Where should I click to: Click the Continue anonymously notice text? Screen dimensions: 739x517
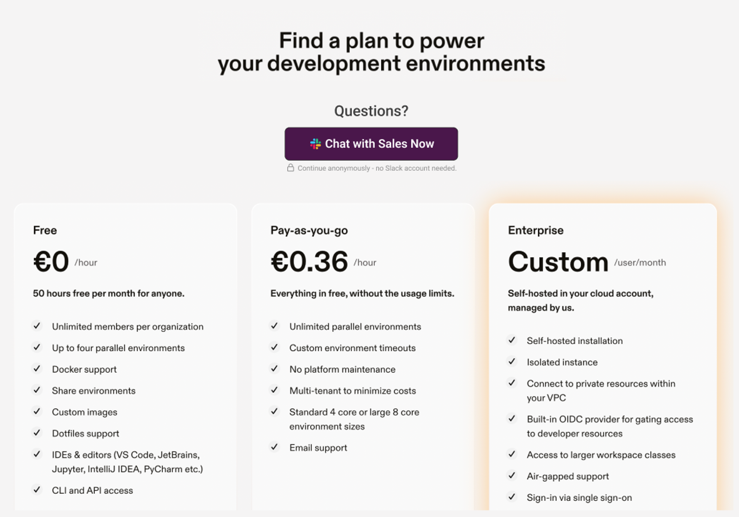(x=377, y=168)
